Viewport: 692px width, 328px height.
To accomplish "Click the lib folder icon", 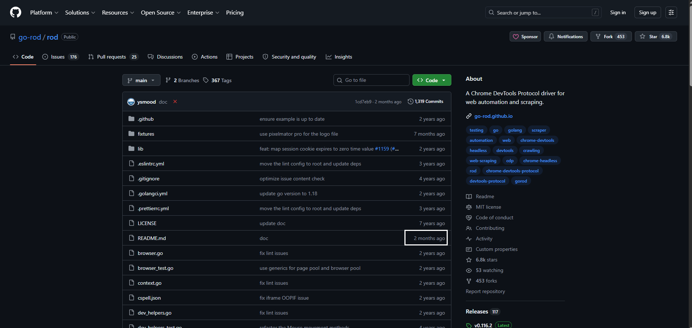I will pos(131,149).
